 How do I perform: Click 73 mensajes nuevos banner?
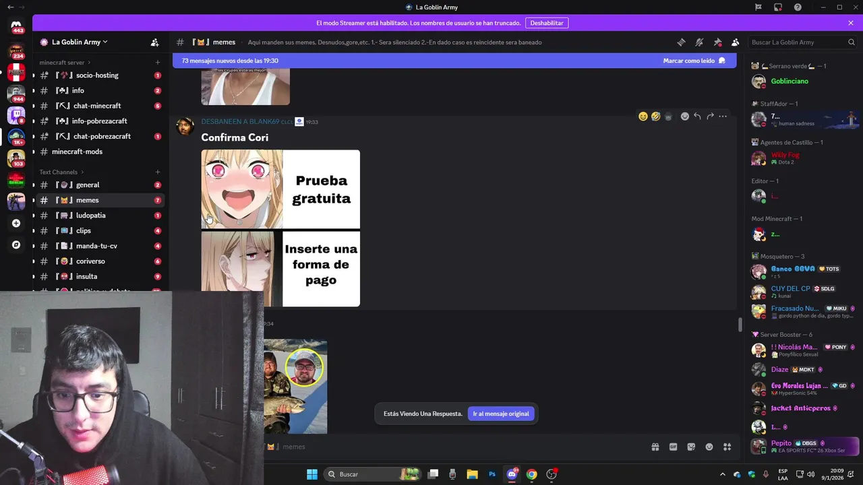[454, 61]
